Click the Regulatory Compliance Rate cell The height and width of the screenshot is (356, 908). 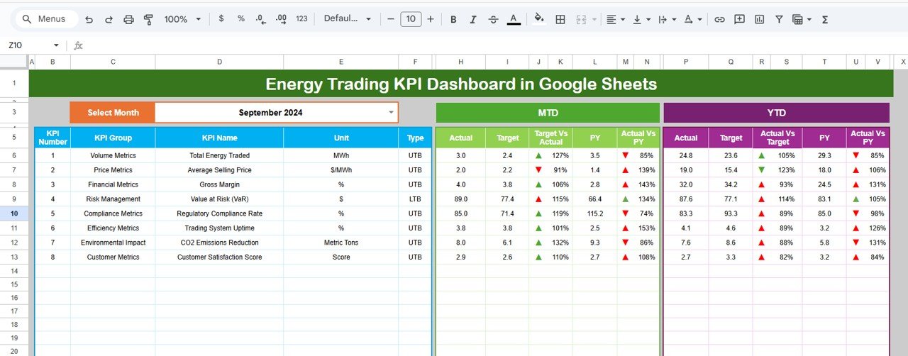219,213
